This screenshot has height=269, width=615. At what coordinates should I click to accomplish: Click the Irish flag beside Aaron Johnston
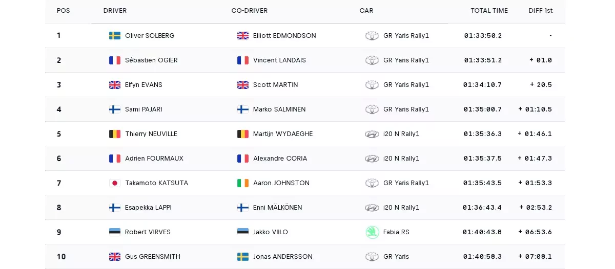coord(243,183)
